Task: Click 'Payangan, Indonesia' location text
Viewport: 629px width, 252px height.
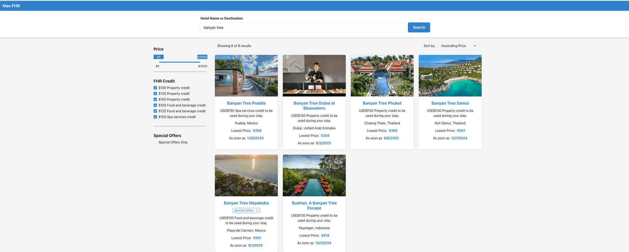Action: (314, 228)
